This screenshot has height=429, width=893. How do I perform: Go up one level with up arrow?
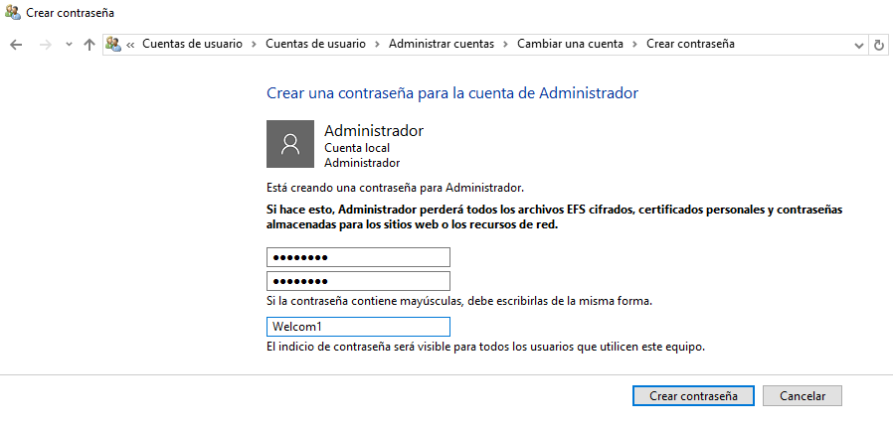[x=89, y=45]
